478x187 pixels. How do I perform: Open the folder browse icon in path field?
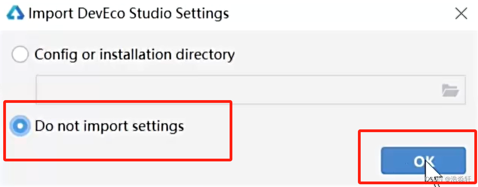point(450,91)
